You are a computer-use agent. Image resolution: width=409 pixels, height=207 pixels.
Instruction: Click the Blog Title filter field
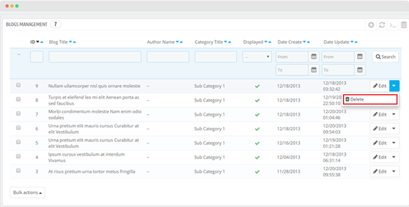pyautogui.click(x=95, y=57)
